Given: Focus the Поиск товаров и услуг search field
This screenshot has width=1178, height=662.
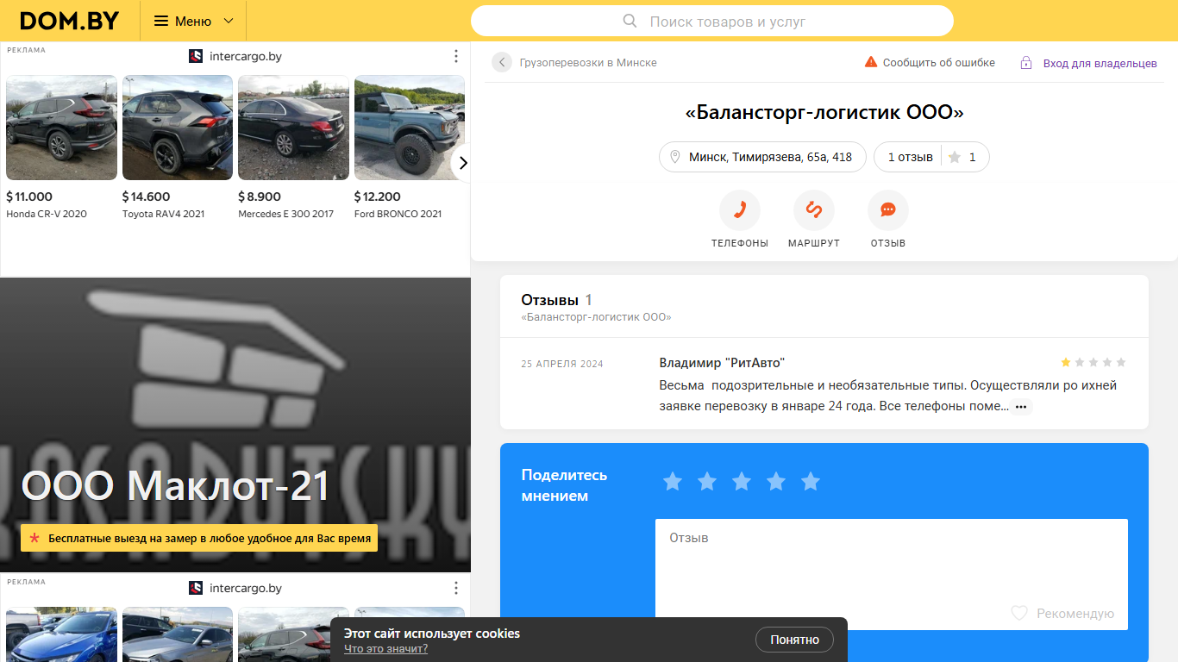Looking at the screenshot, I should pyautogui.click(x=712, y=21).
